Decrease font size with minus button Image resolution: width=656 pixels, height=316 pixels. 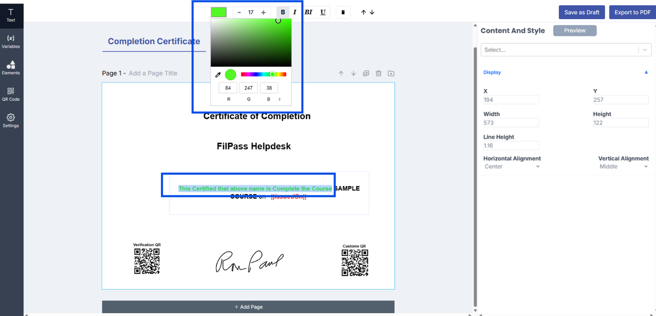point(239,12)
